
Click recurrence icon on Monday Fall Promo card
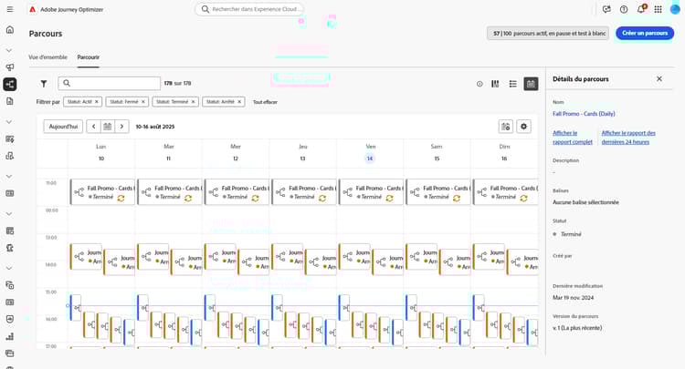pos(121,198)
